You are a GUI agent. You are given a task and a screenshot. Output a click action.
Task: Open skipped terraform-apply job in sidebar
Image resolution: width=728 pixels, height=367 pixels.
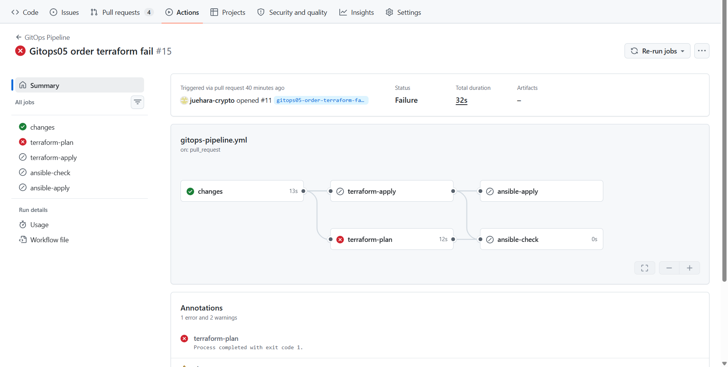coord(80,157)
